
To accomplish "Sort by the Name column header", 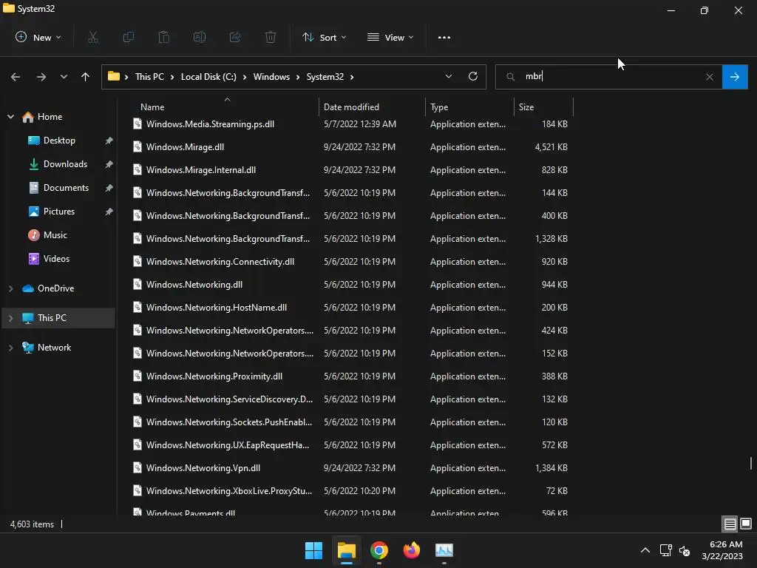I will tap(152, 107).
